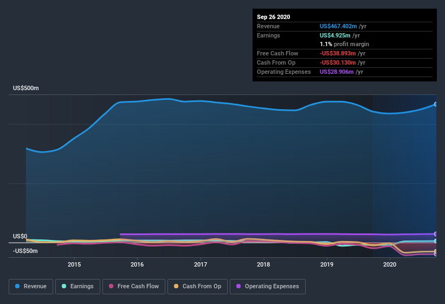Image resolution: width=445 pixels, height=304 pixels.
Task: Click the 2018 x-axis label
Action: click(263, 264)
